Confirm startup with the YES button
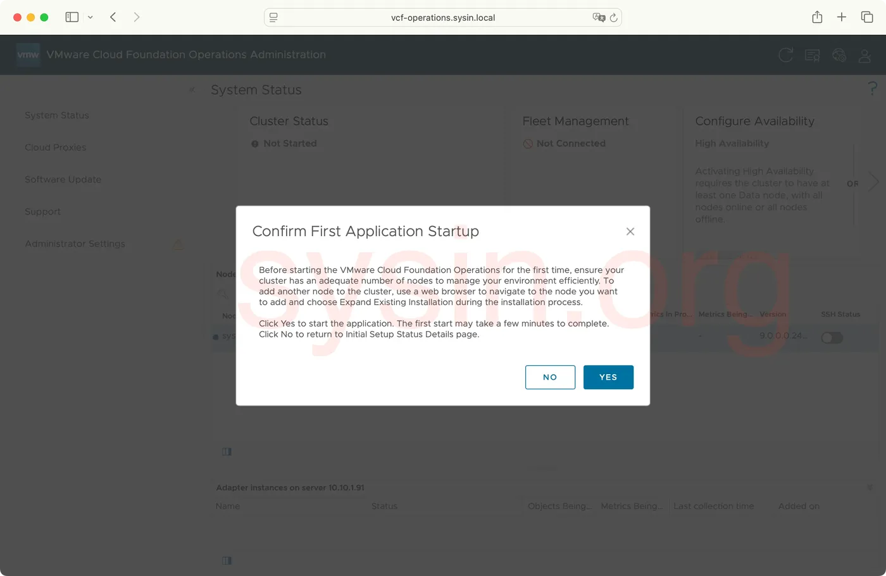This screenshot has height=576, width=886. 608,377
